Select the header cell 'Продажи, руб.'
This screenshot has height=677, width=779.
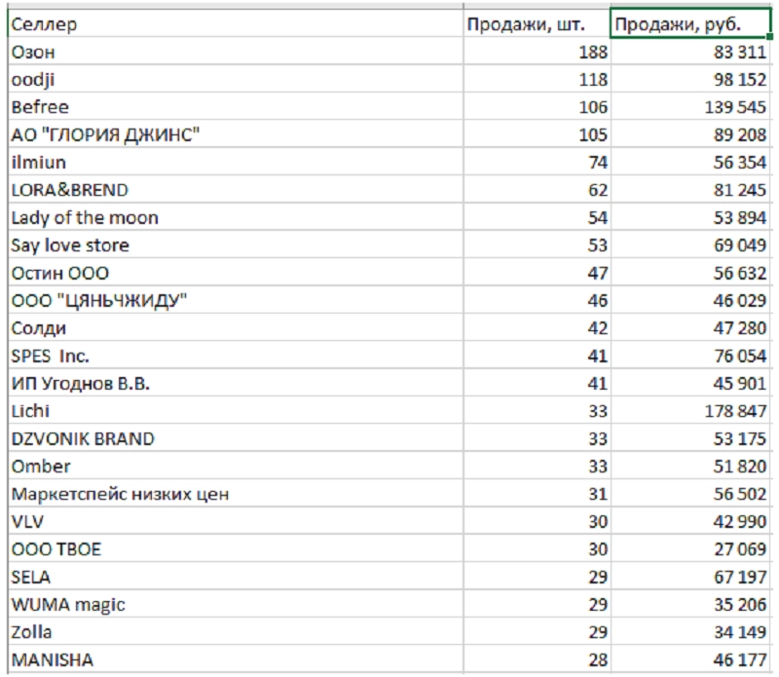pos(690,23)
